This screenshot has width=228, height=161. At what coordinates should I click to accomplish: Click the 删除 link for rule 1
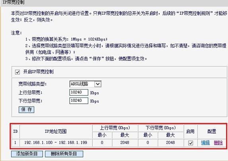point(218,143)
